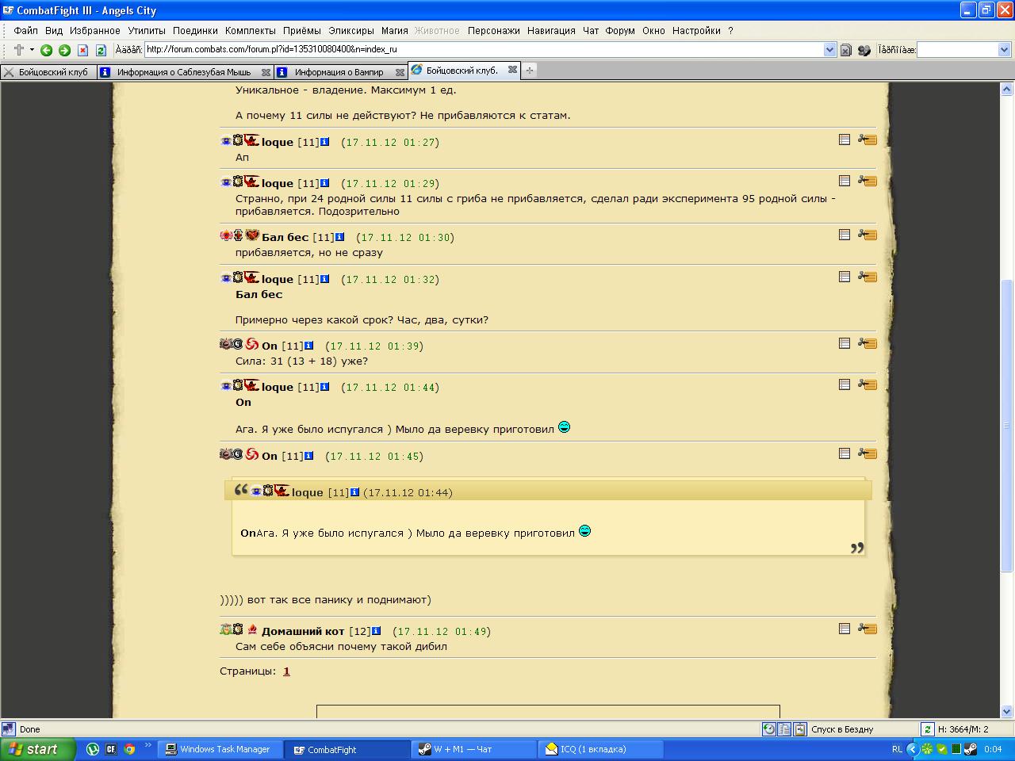Click Steam icon in system tray
Viewport: 1015px width, 761px height.
(x=970, y=749)
